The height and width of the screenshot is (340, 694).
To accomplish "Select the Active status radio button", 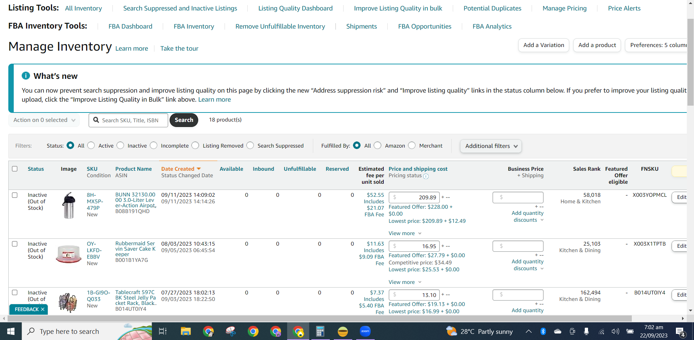I will tap(91, 145).
